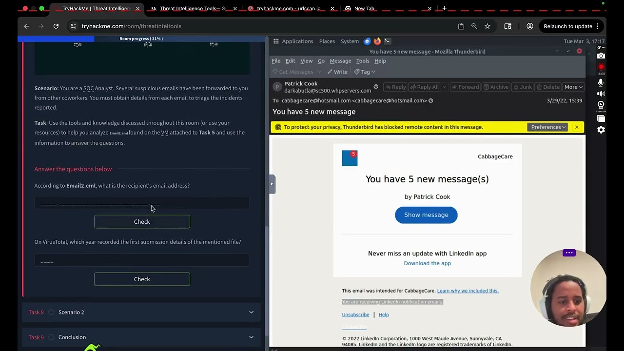Open the zoom magnifier icon in address bar
This screenshot has height=351, width=624.
point(474,26)
